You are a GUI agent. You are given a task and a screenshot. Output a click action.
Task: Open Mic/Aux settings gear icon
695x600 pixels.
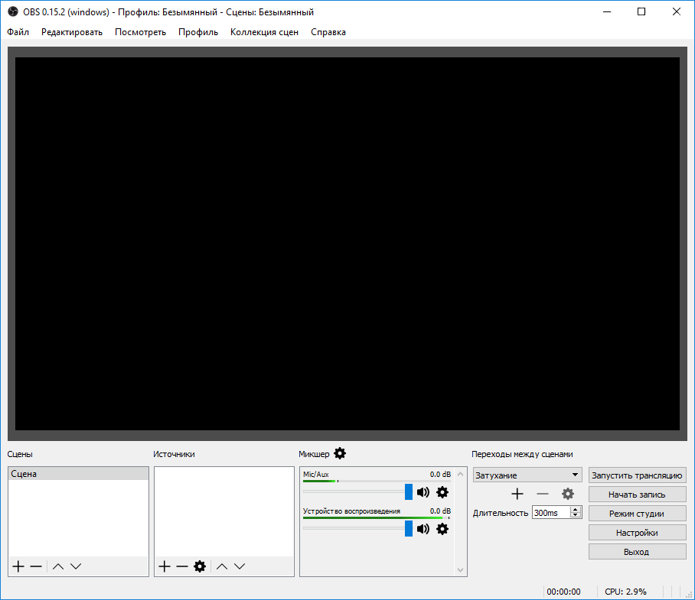click(442, 492)
